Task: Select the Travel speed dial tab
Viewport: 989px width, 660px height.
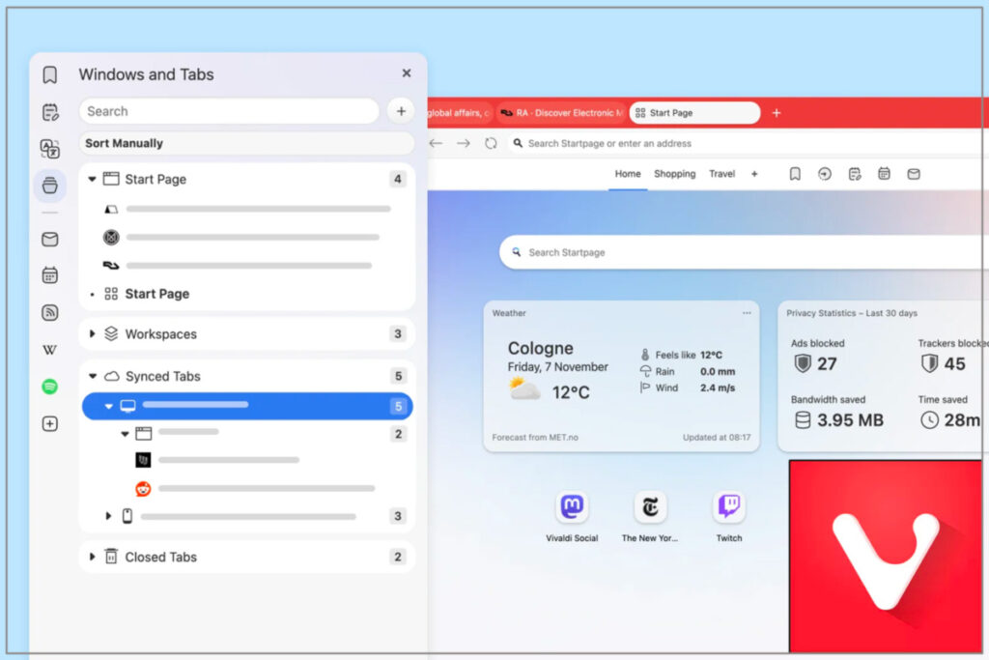Action: pyautogui.click(x=721, y=174)
